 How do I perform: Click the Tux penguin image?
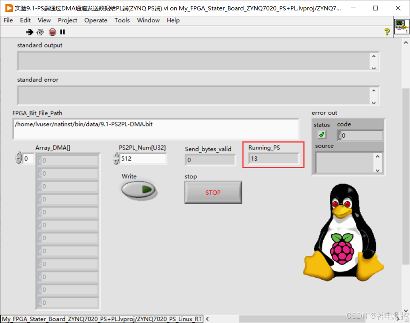(x=343, y=232)
